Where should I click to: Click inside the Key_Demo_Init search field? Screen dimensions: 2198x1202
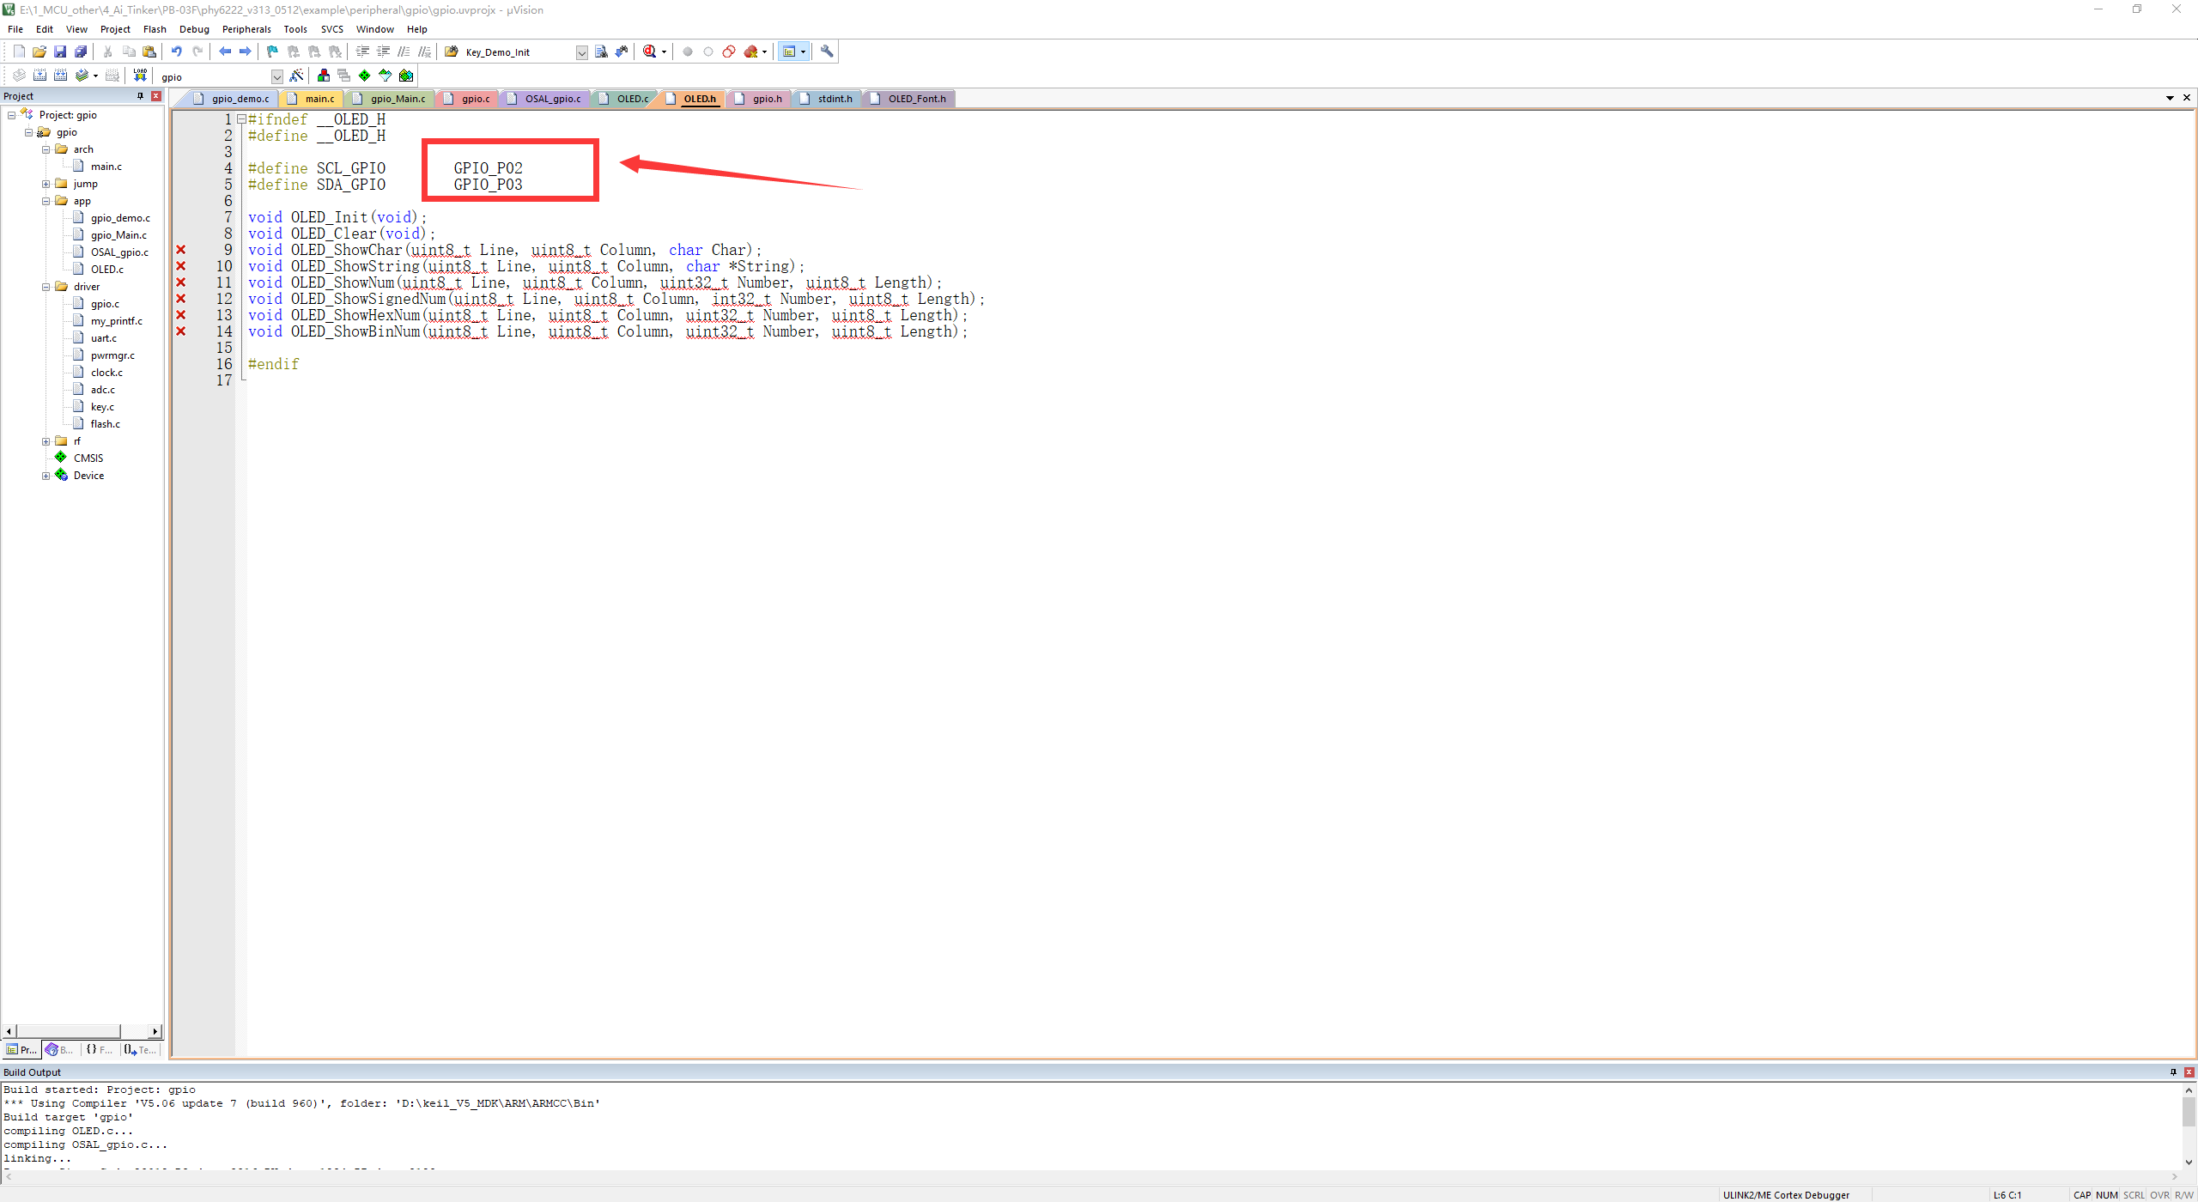coord(519,52)
